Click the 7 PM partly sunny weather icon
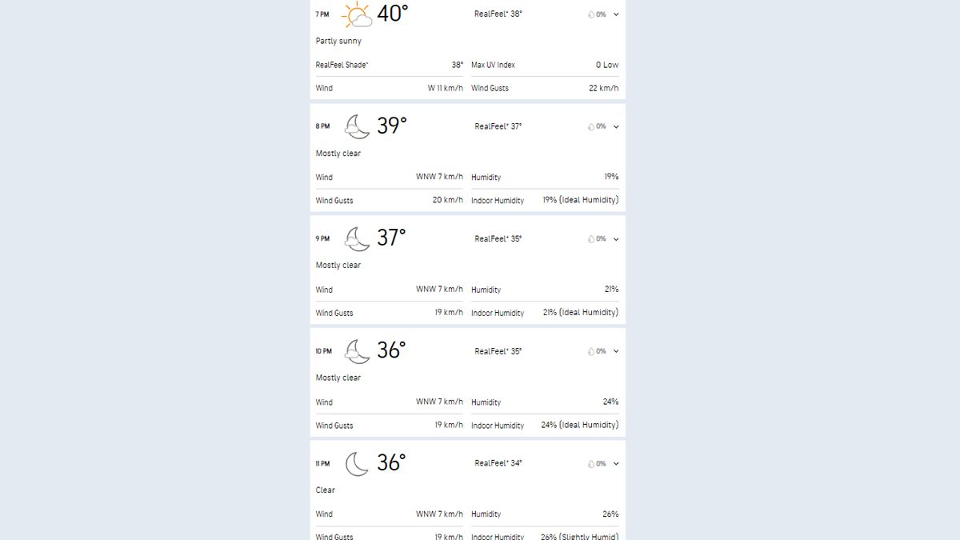The image size is (960, 540). [357, 14]
